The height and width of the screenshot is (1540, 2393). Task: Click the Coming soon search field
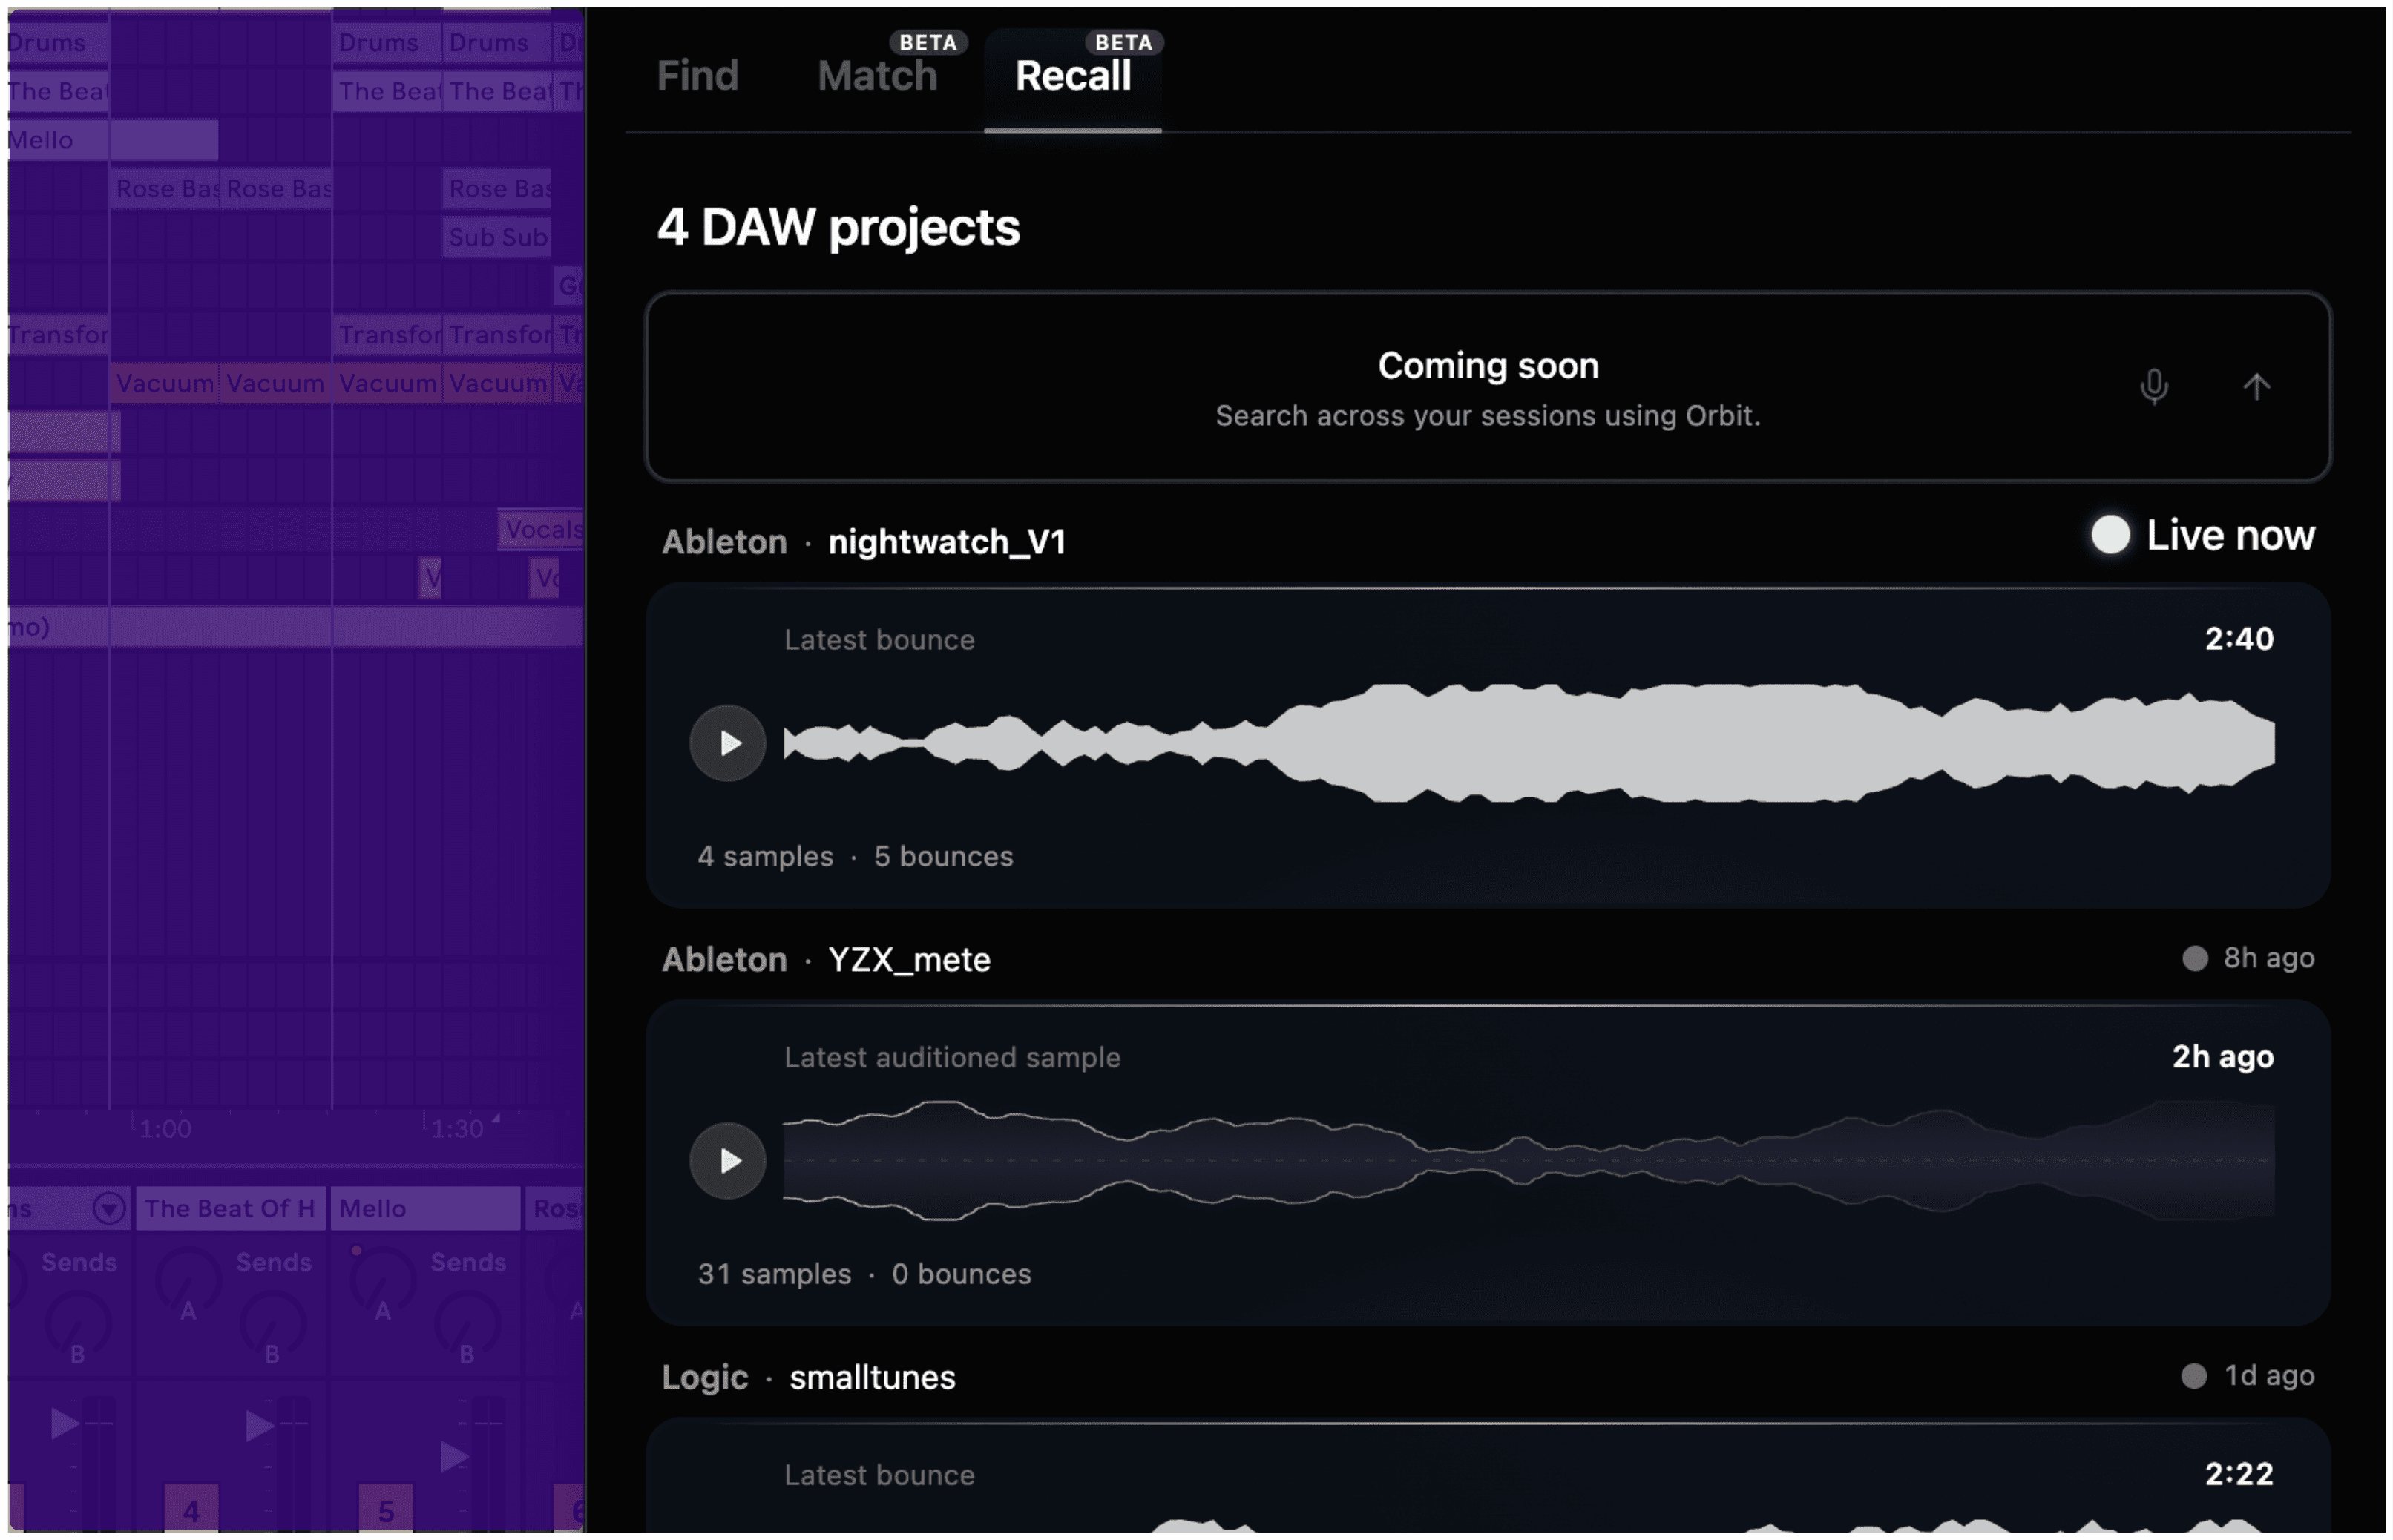coord(1488,387)
